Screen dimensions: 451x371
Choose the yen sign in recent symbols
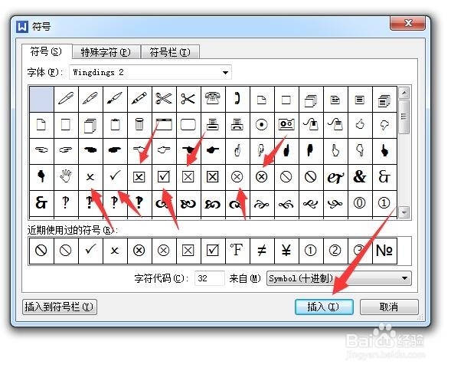[x=286, y=251]
